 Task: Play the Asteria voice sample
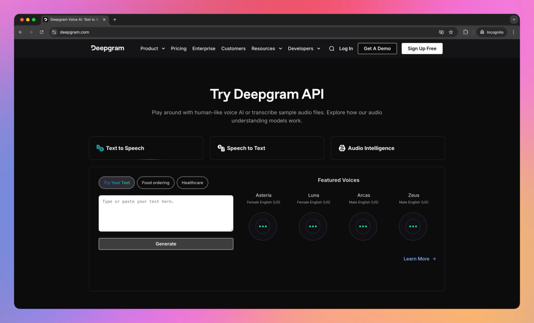point(263,226)
